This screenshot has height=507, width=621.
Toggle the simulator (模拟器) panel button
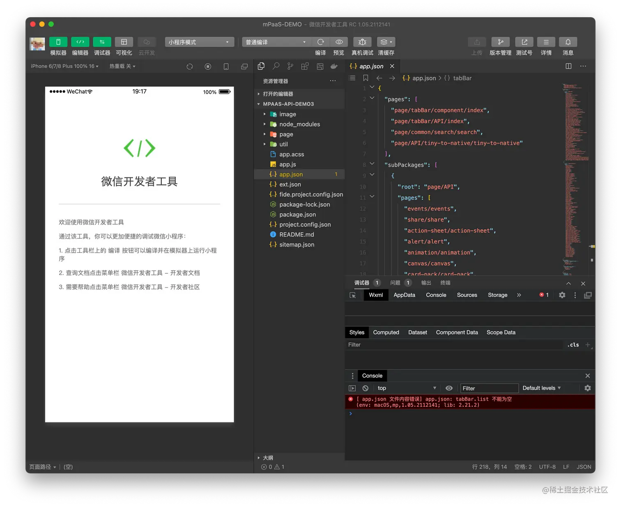point(58,42)
